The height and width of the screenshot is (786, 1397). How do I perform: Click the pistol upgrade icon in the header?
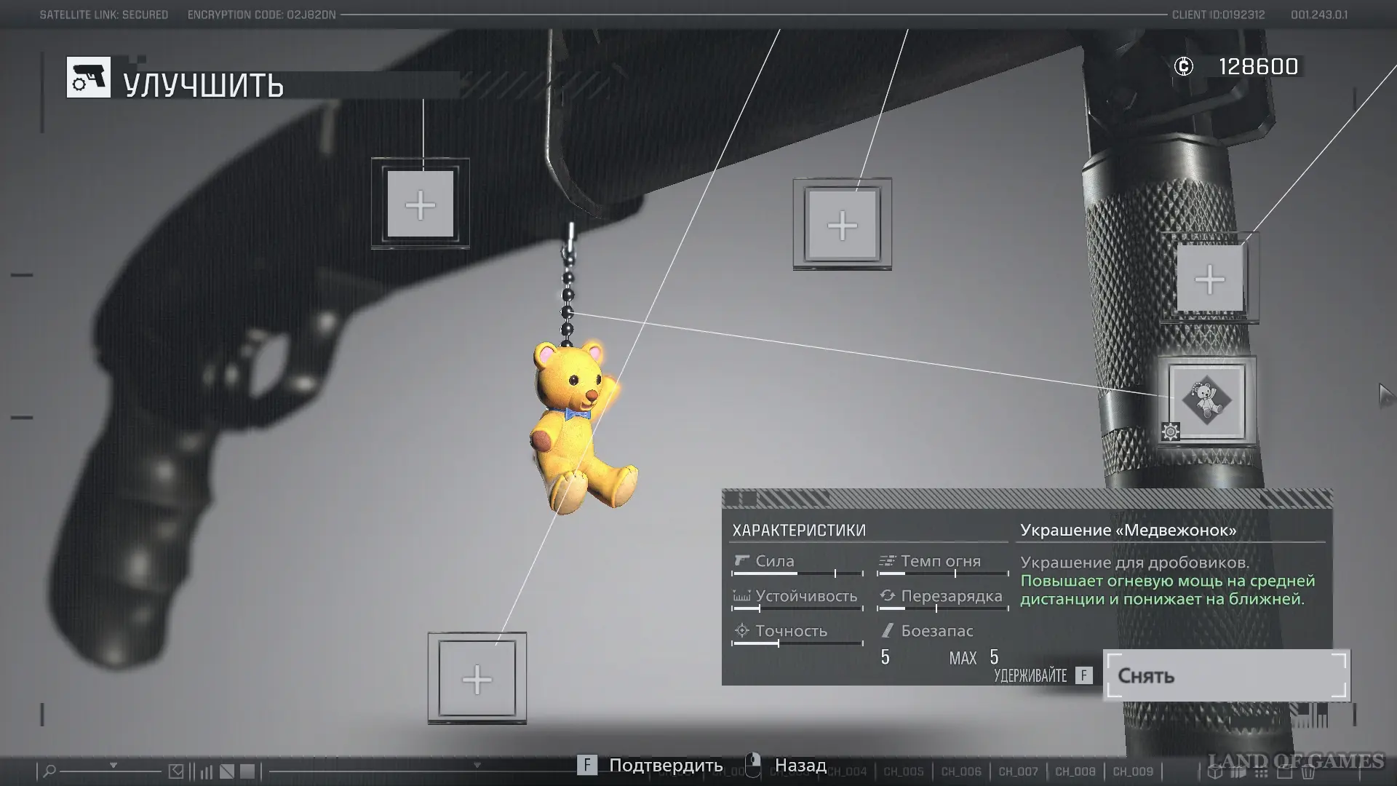(89, 77)
